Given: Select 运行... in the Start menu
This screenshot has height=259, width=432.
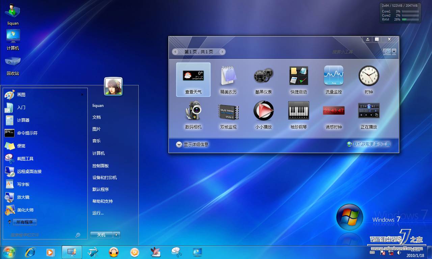Looking at the screenshot, I should (x=98, y=213).
